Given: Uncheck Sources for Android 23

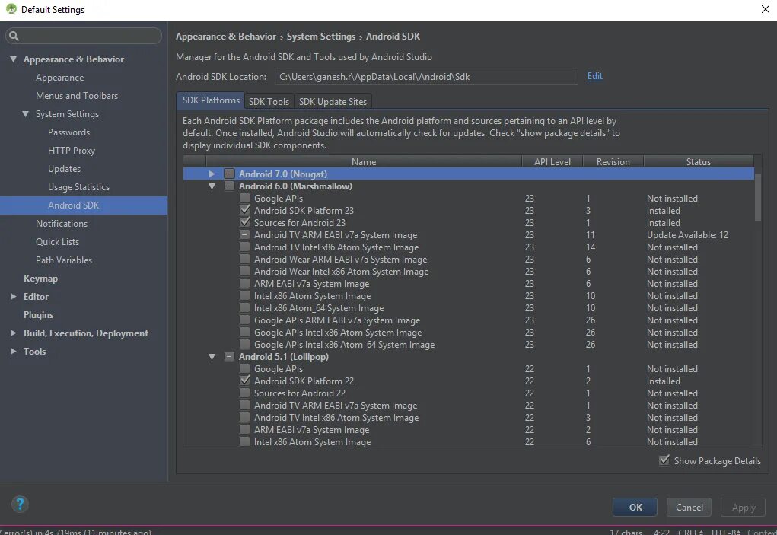Looking at the screenshot, I should pos(244,222).
